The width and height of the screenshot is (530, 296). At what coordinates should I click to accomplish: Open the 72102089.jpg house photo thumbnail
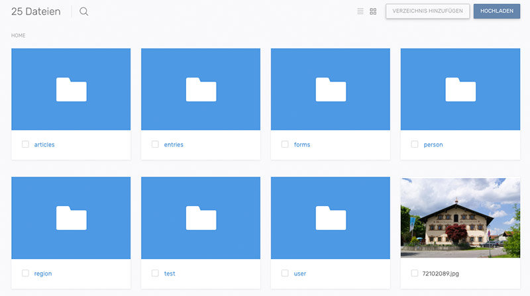click(x=460, y=218)
